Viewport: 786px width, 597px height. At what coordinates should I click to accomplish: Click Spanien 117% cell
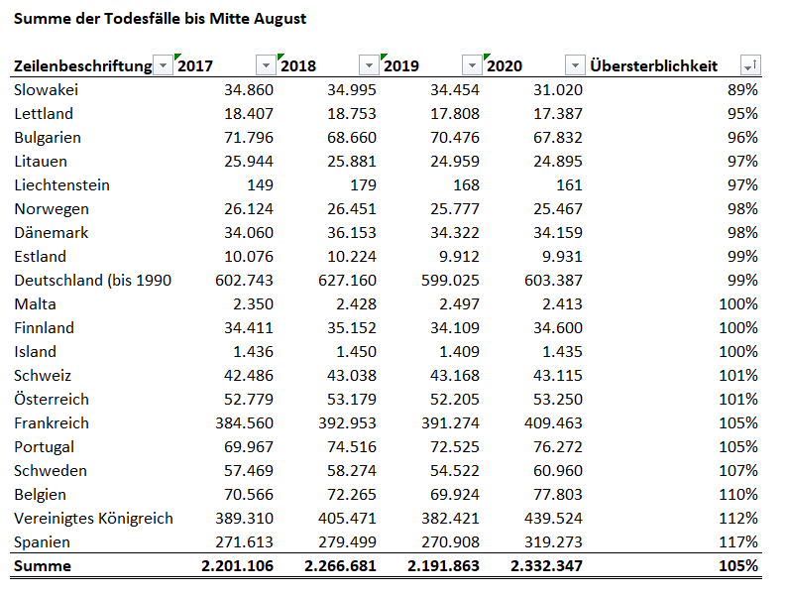(x=738, y=542)
